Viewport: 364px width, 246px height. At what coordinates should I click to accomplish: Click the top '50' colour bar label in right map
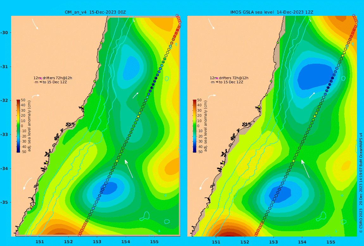coord(199,100)
